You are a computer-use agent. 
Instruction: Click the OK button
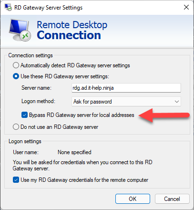[x=133, y=199]
